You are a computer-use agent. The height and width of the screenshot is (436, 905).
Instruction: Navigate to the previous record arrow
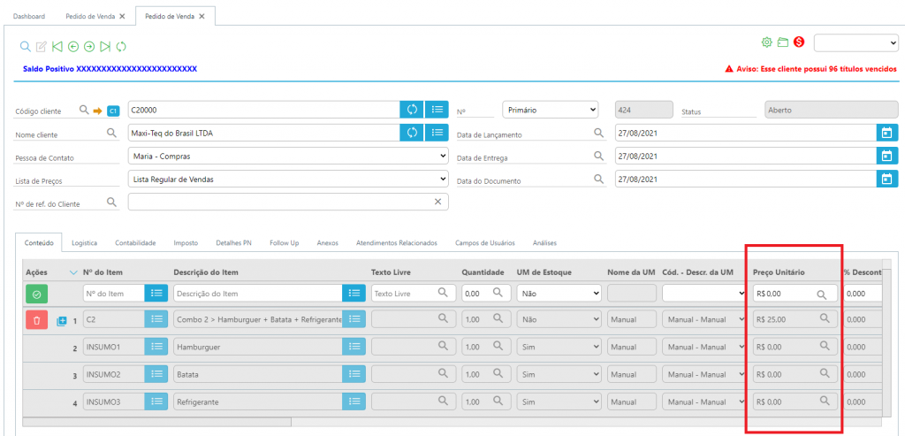click(x=73, y=46)
